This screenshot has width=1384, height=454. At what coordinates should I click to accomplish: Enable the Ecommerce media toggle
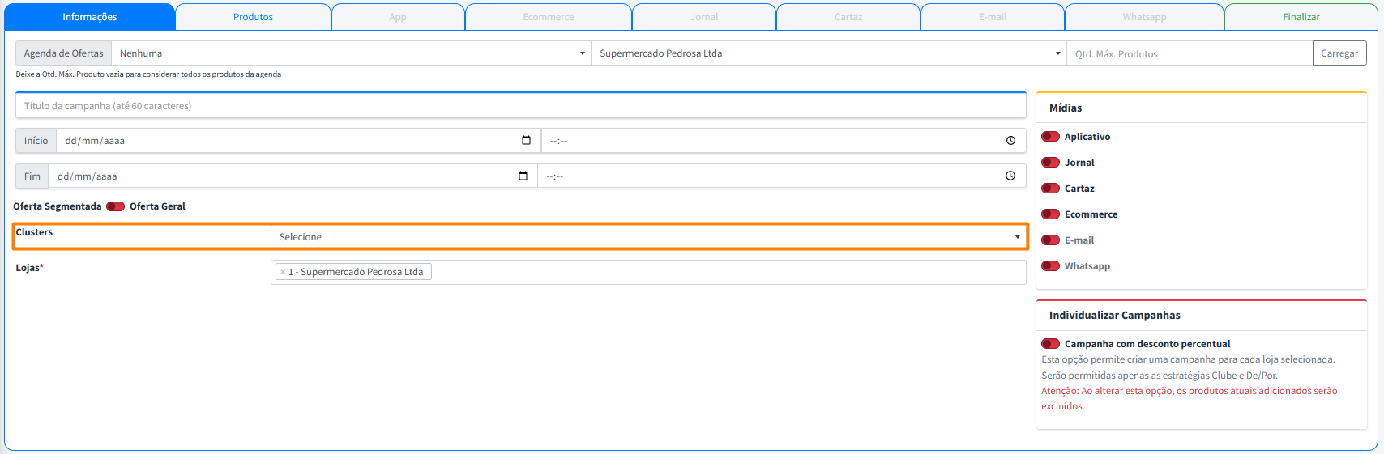pyautogui.click(x=1050, y=214)
